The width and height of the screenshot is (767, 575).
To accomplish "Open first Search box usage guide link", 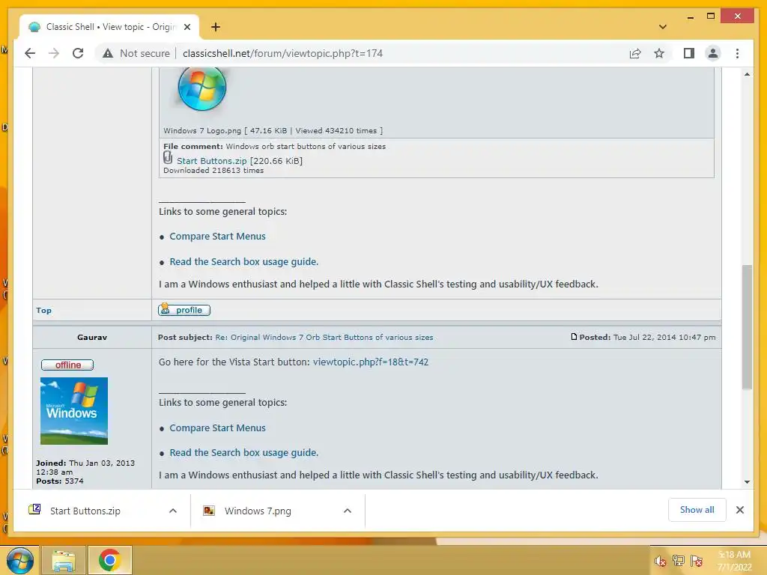I will click(243, 261).
